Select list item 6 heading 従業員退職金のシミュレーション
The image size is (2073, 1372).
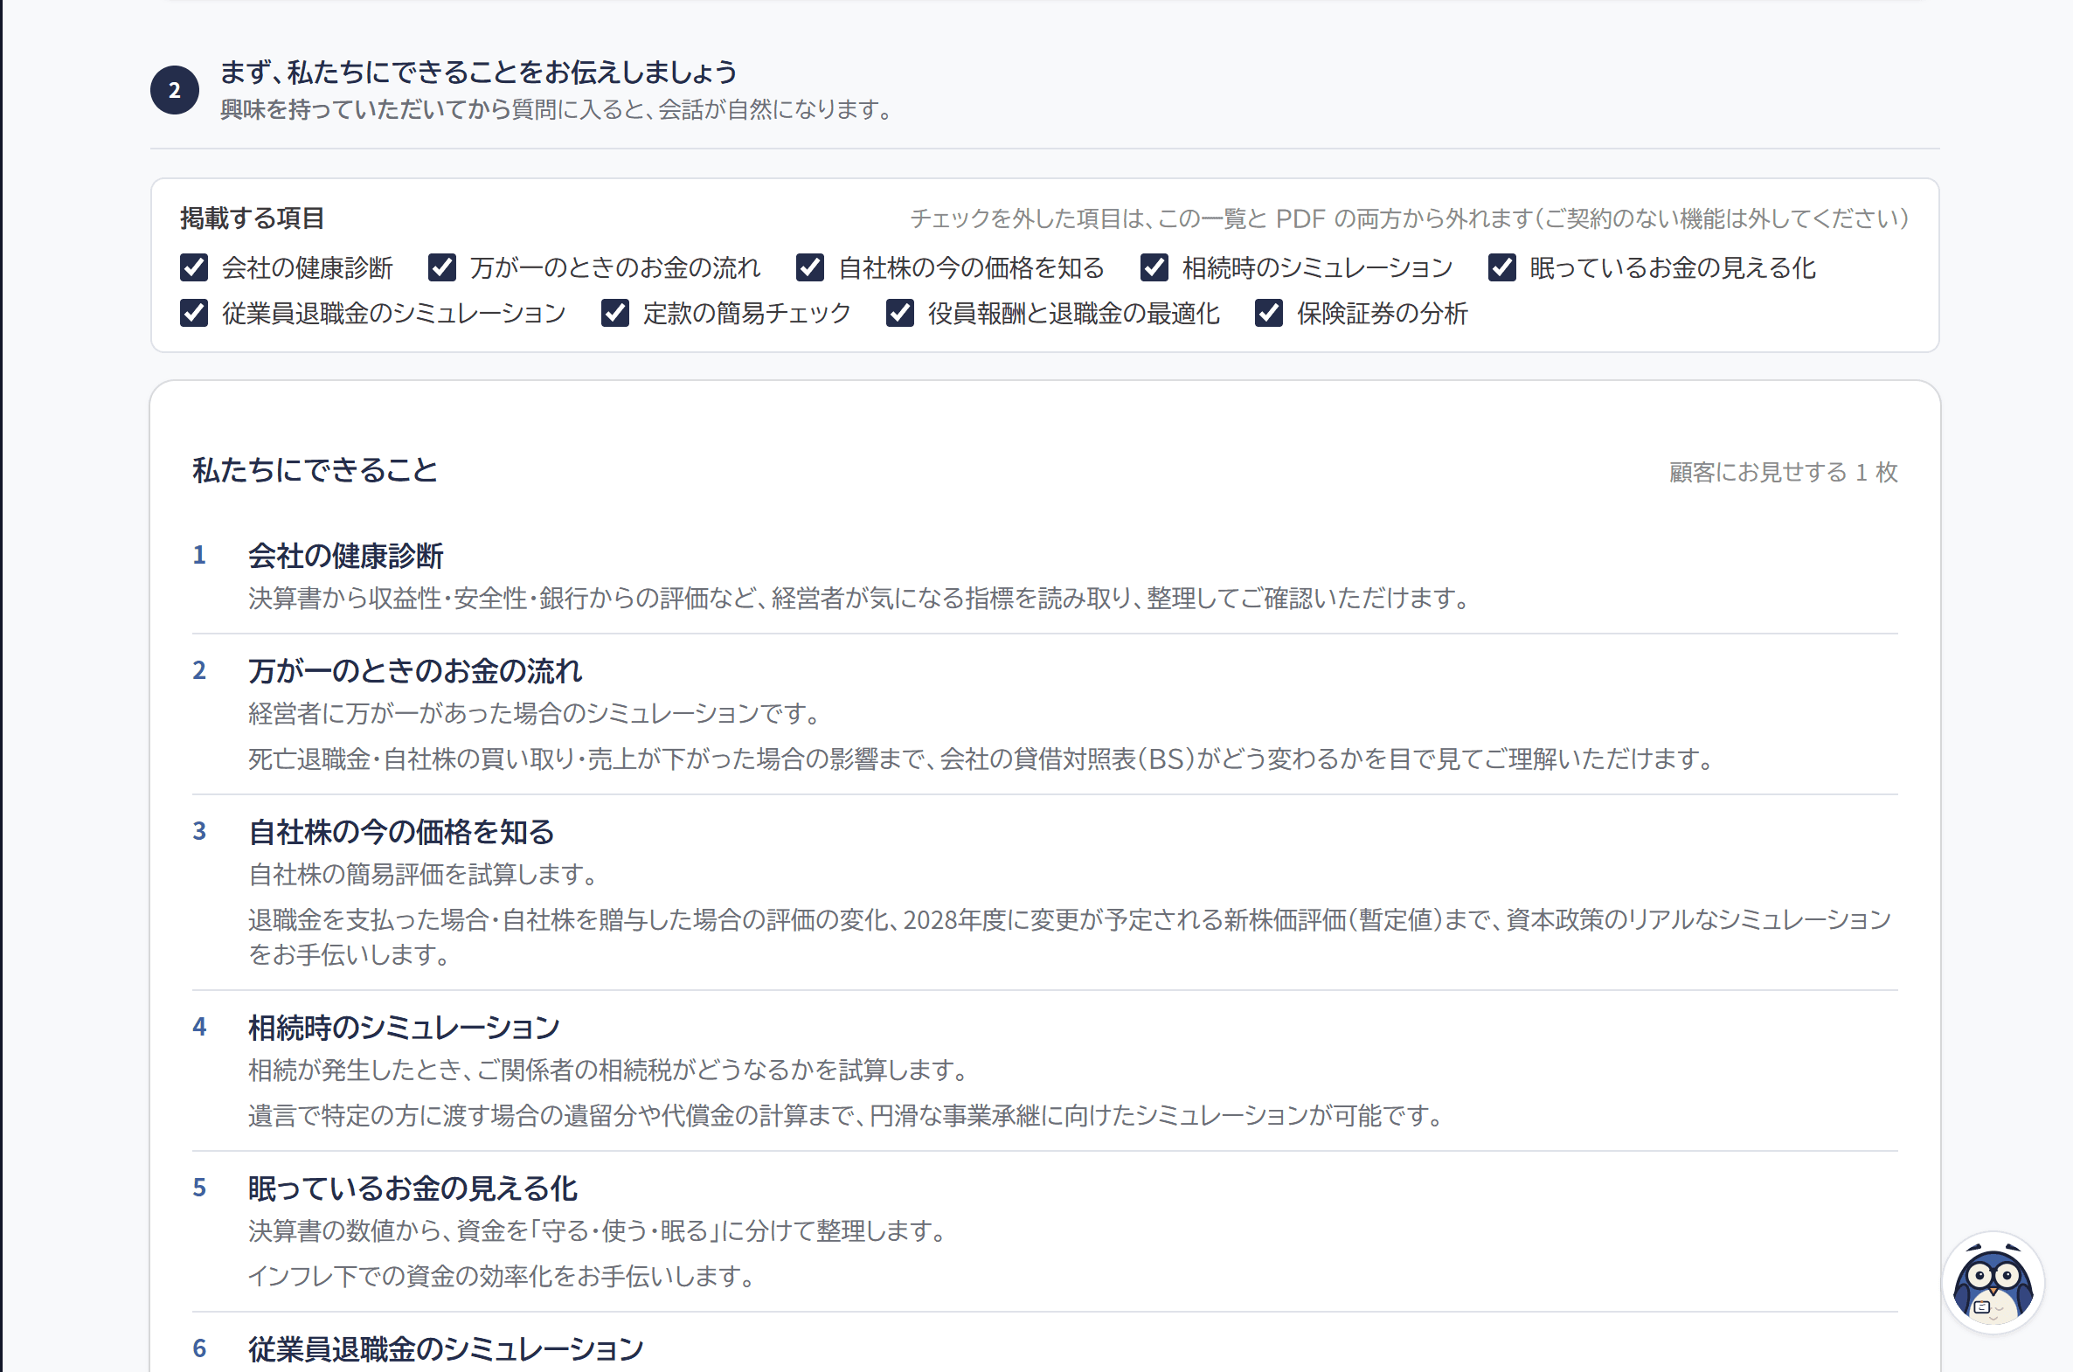click(x=446, y=1350)
